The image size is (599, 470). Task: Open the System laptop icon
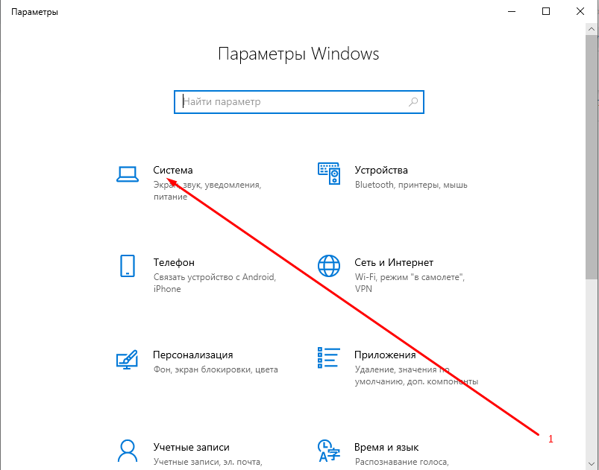[128, 175]
